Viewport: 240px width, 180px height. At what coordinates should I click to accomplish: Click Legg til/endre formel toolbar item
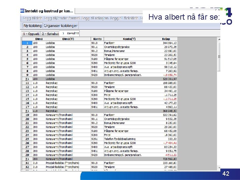click(62, 18)
